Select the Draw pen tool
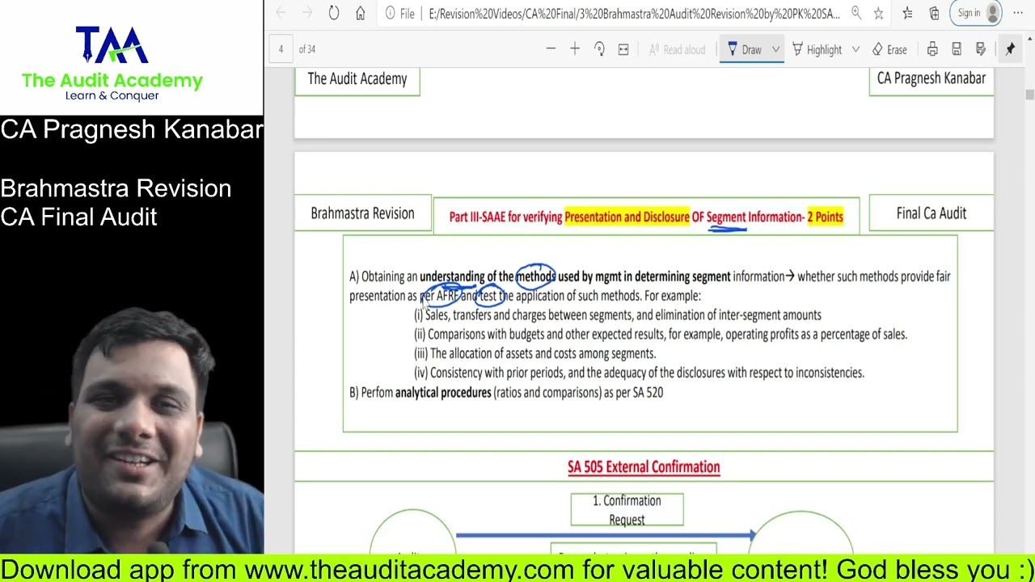Image resolution: width=1035 pixels, height=582 pixels. point(745,49)
